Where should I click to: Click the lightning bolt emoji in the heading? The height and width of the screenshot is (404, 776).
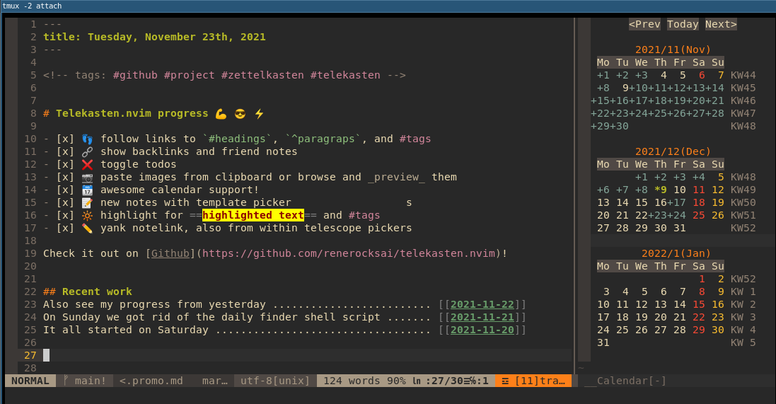click(260, 114)
